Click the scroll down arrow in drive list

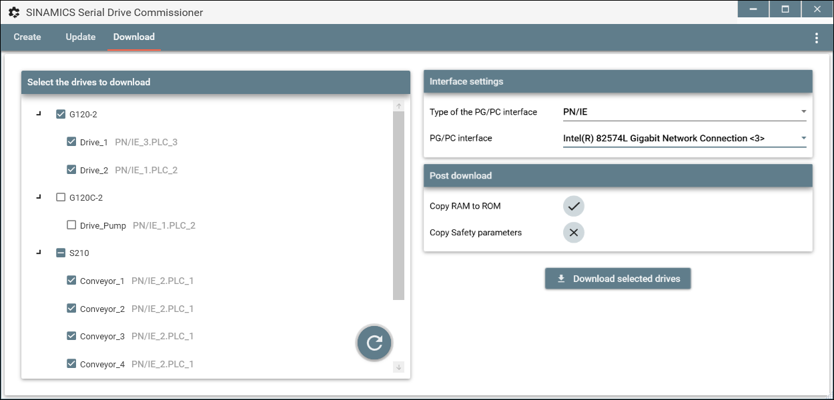point(399,367)
